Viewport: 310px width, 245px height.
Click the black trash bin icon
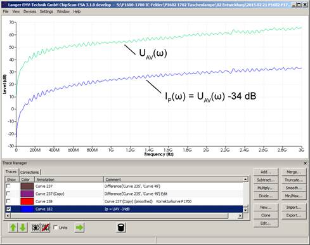coord(121,228)
